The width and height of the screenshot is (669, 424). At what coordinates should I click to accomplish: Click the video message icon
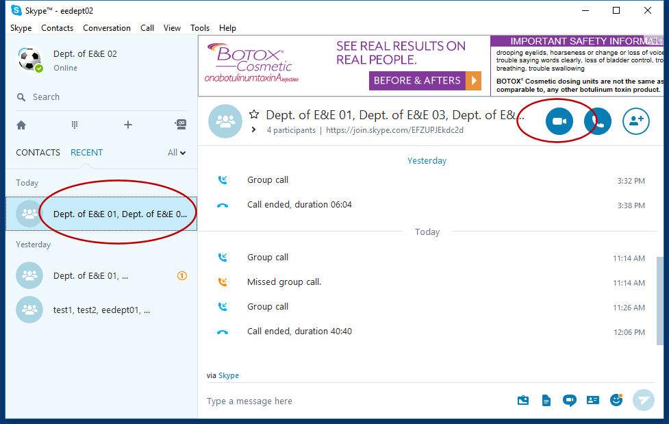(x=569, y=401)
